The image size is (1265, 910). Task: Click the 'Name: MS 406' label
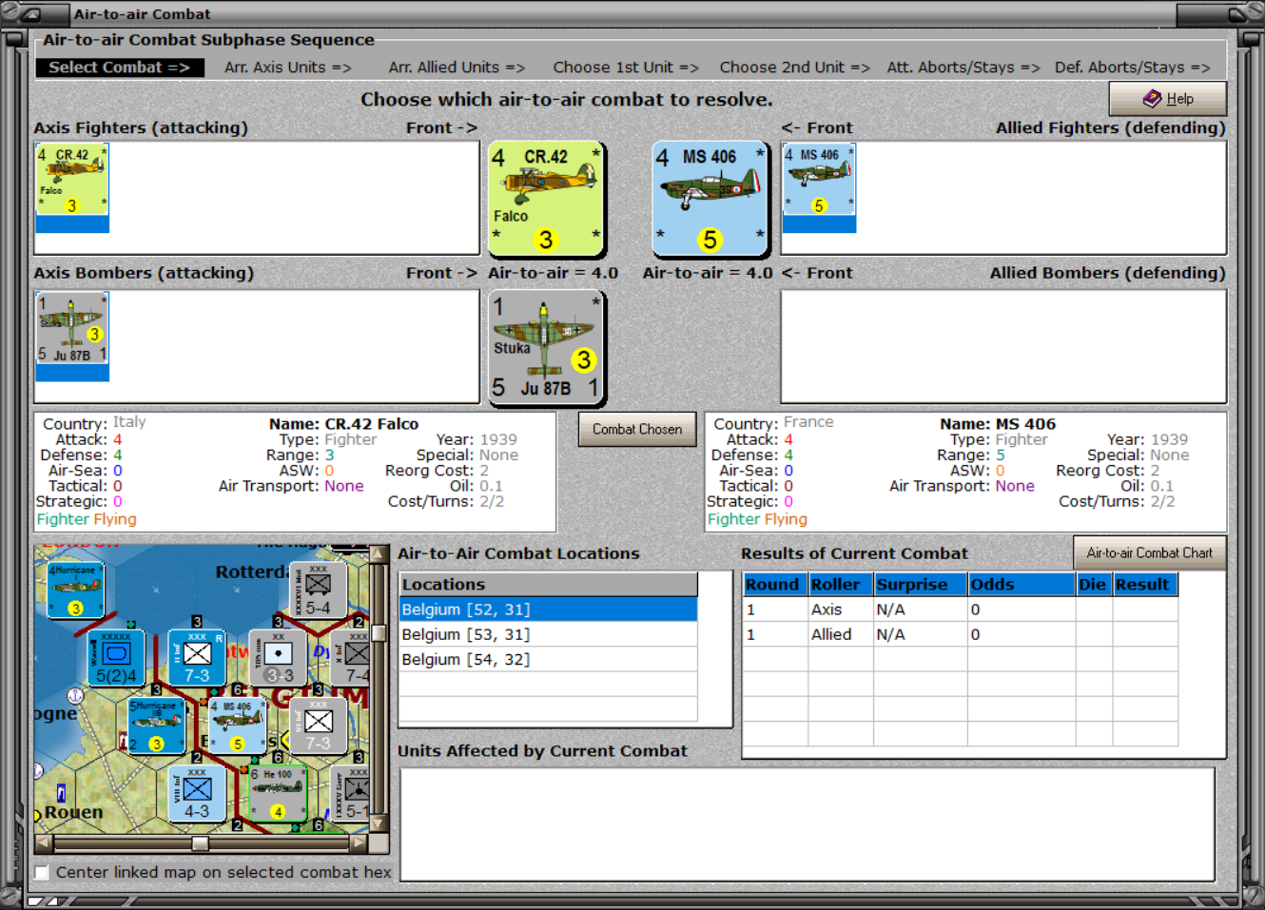[998, 424]
